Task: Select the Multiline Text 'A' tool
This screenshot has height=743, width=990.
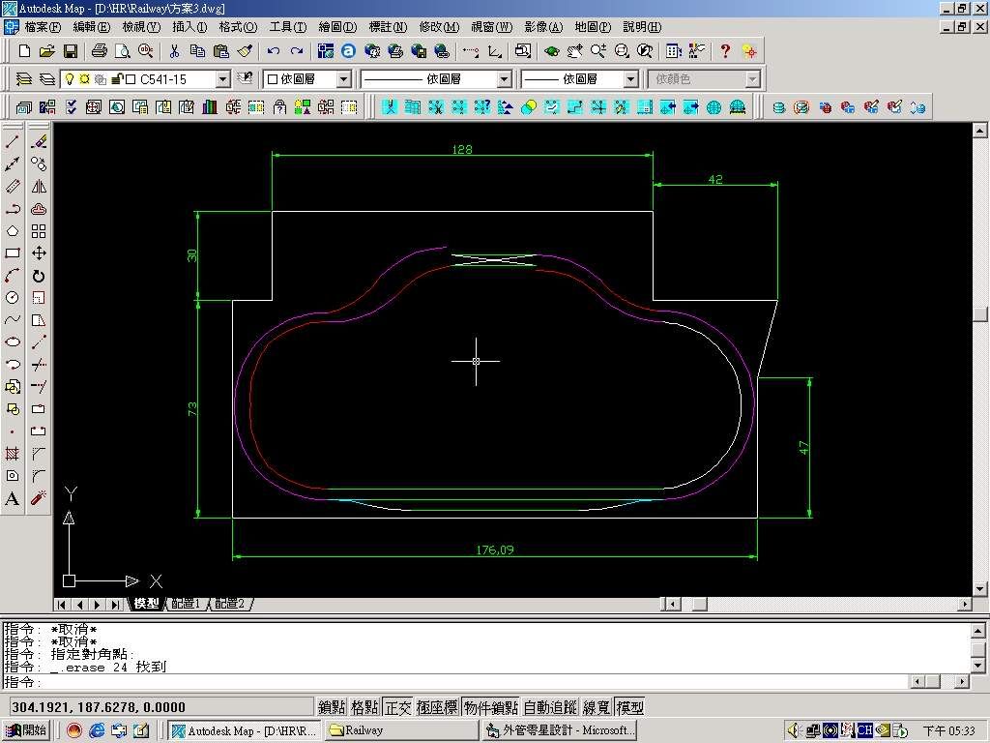Action: [12, 498]
